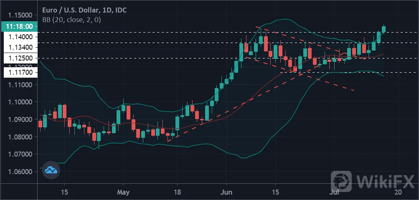Viewport: 419px width, 200px height.
Task: Select the BB (20, close, 2, 0) indicator label
Action: (x=71, y=20)
